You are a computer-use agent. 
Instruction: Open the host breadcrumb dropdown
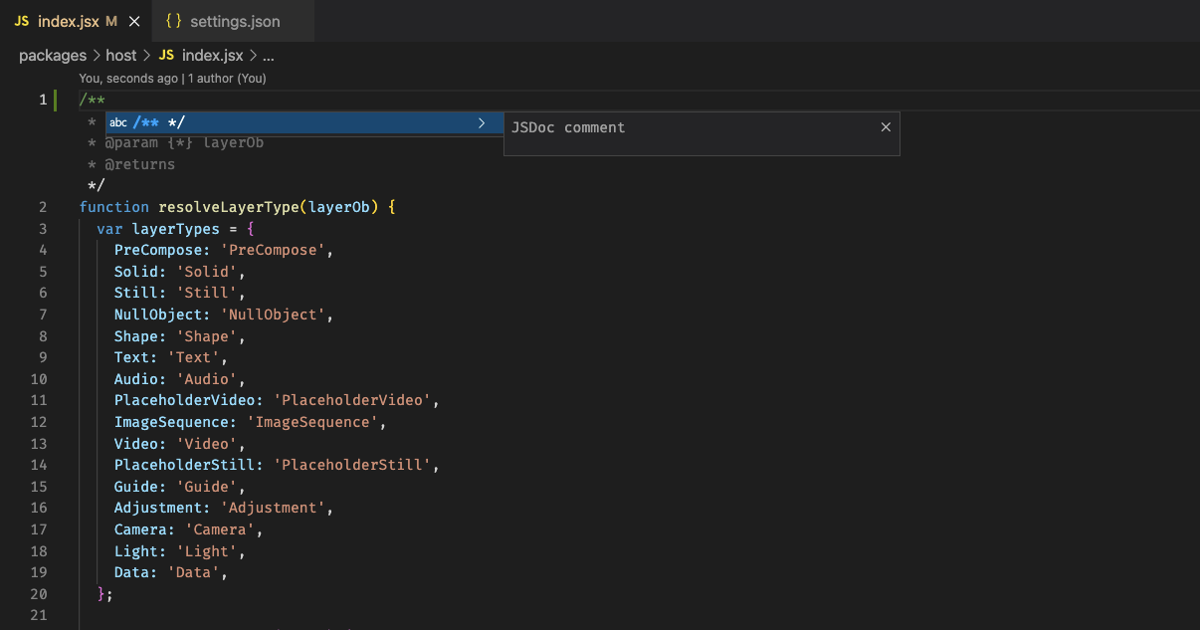coord(120,55)
